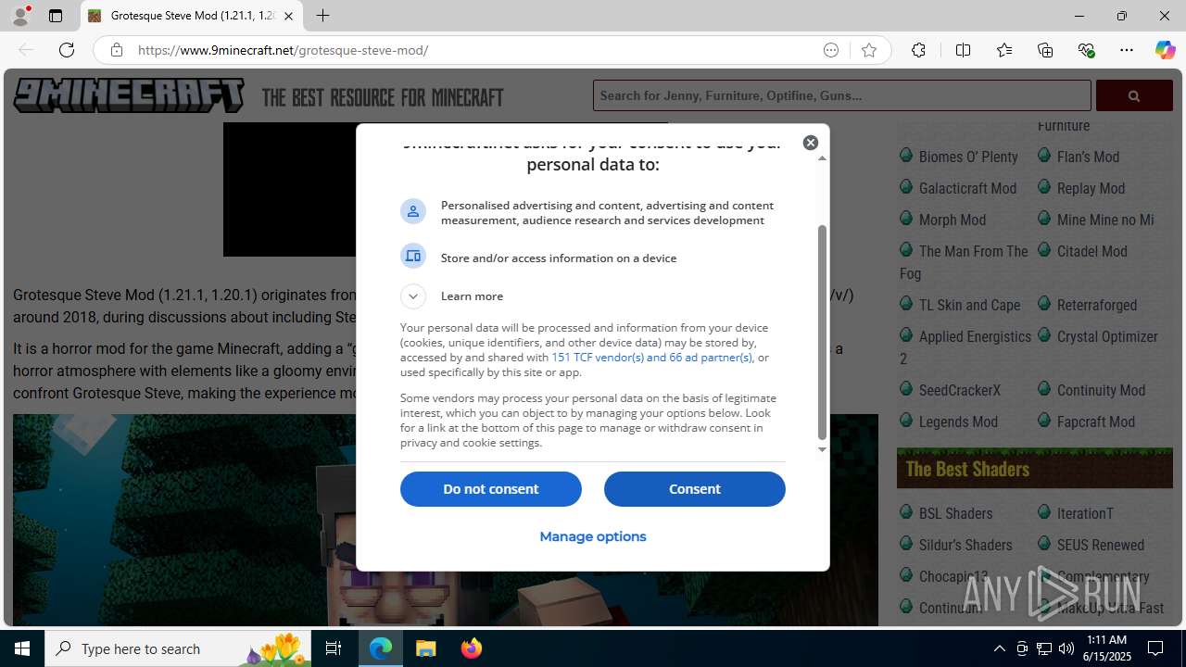Viewport: 1186px width, 667px height.
Task: Click The Best Shaders heading
Action: (x=968, y=469)
